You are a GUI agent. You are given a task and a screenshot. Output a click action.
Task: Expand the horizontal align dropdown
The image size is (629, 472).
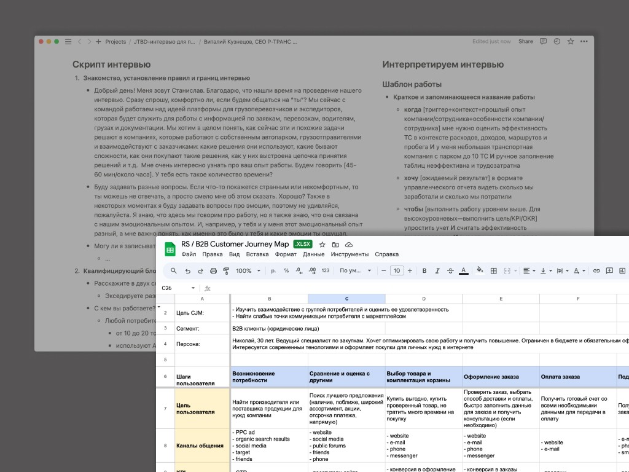point(529,270)
